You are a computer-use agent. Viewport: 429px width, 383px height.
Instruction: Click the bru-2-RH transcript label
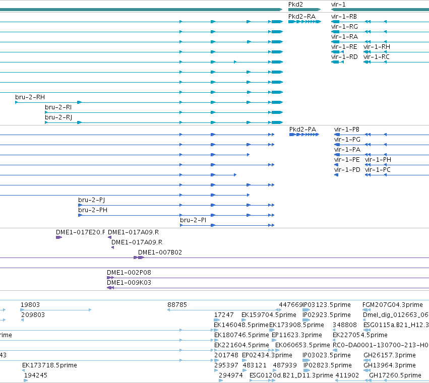[x=30, y=97]
